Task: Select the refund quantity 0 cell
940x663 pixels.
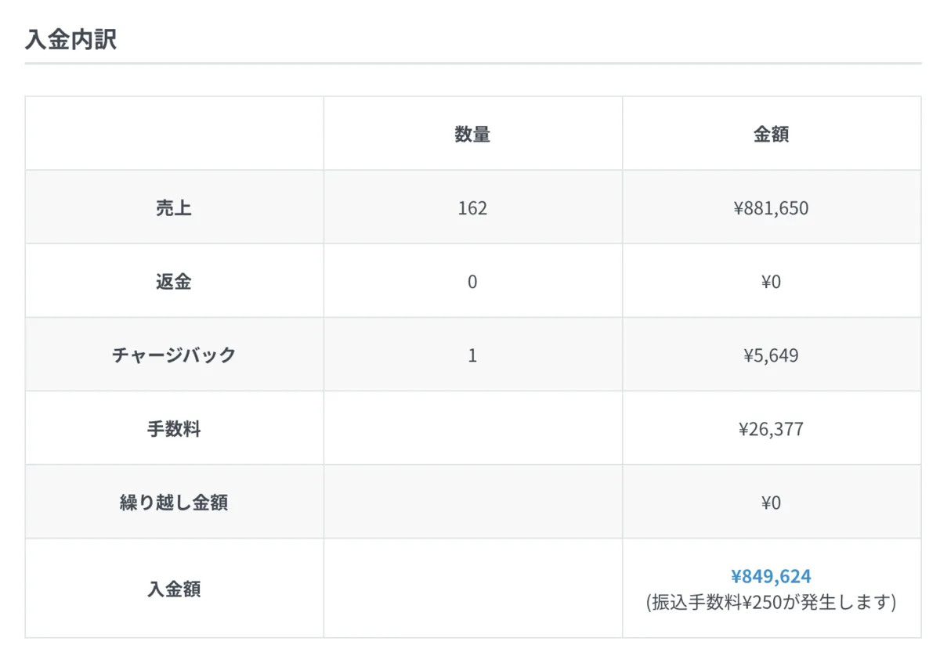Action: tap(472, 282)
